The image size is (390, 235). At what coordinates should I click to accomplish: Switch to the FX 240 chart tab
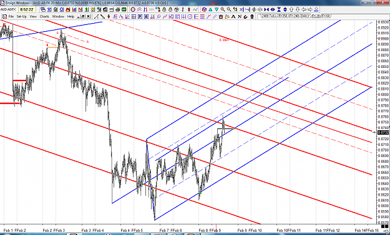tap(294, 16)
